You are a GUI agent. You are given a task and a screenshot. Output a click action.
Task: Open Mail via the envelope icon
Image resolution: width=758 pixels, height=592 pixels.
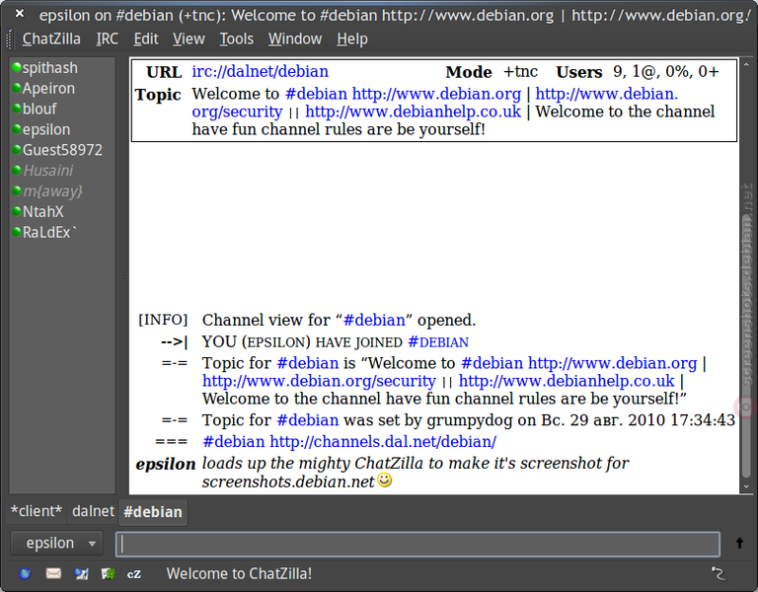click(x=53, y=573)
